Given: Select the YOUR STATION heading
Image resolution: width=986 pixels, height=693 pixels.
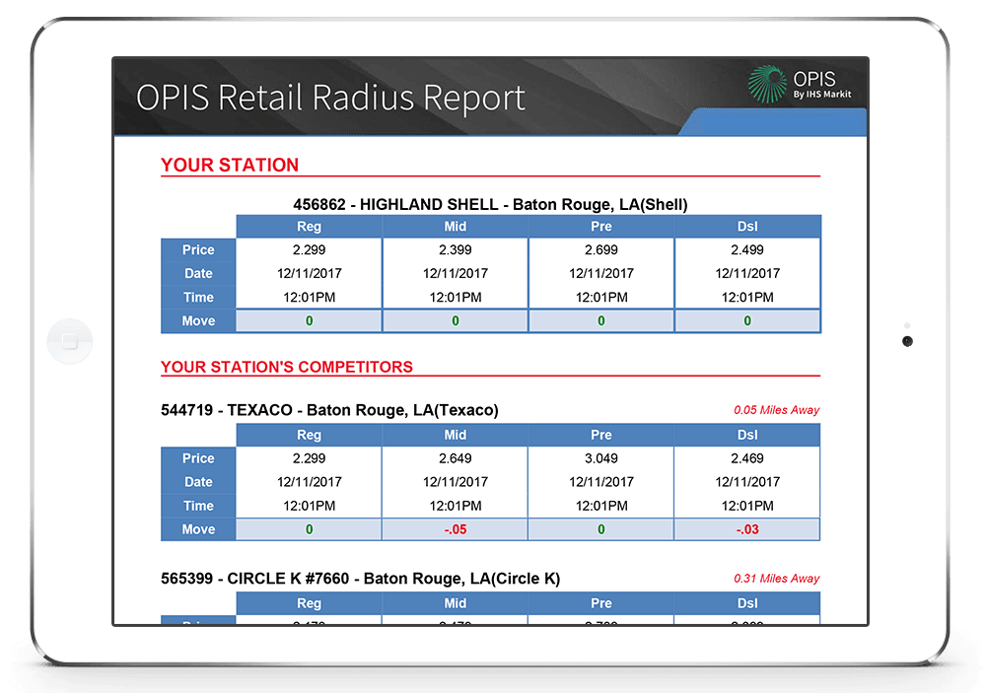Looking at the screenshot, I should 230,165.
